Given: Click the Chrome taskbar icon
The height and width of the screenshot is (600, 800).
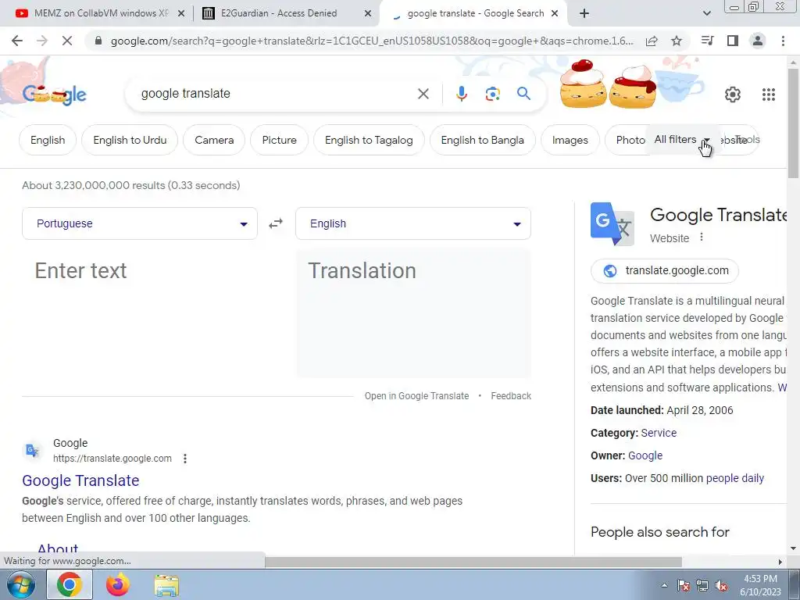Looking at the screenshot, I should [70, 584].
